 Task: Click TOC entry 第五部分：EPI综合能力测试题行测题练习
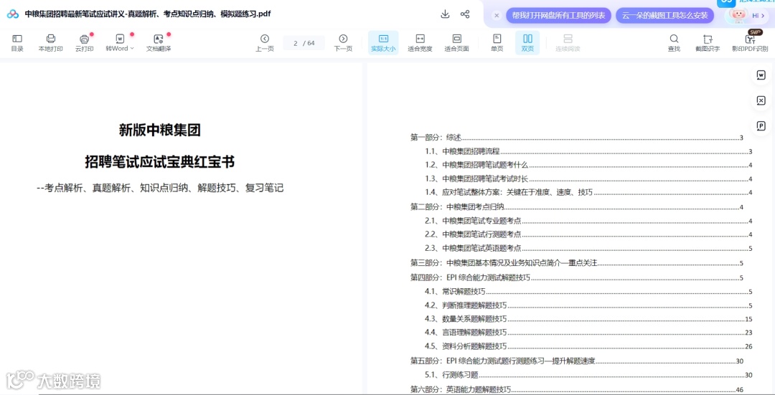coord(577,361)
